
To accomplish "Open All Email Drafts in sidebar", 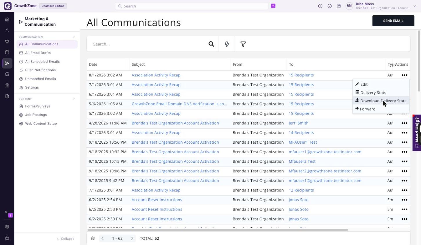I will (47, 53).
